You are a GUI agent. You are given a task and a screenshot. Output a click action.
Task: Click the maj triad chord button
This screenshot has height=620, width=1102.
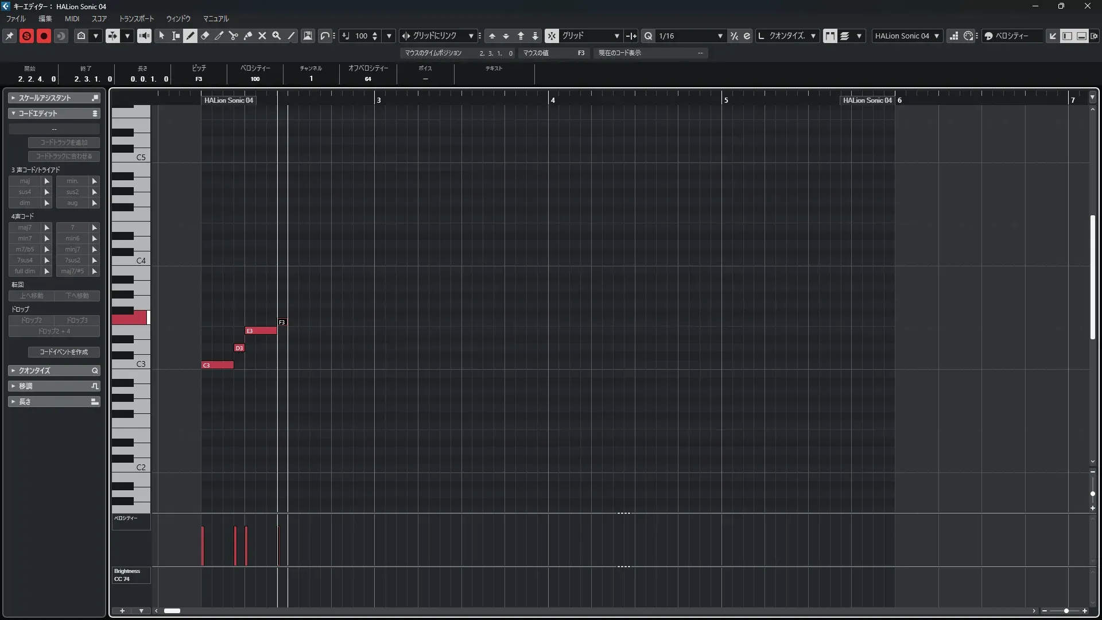tap(25, 181)
